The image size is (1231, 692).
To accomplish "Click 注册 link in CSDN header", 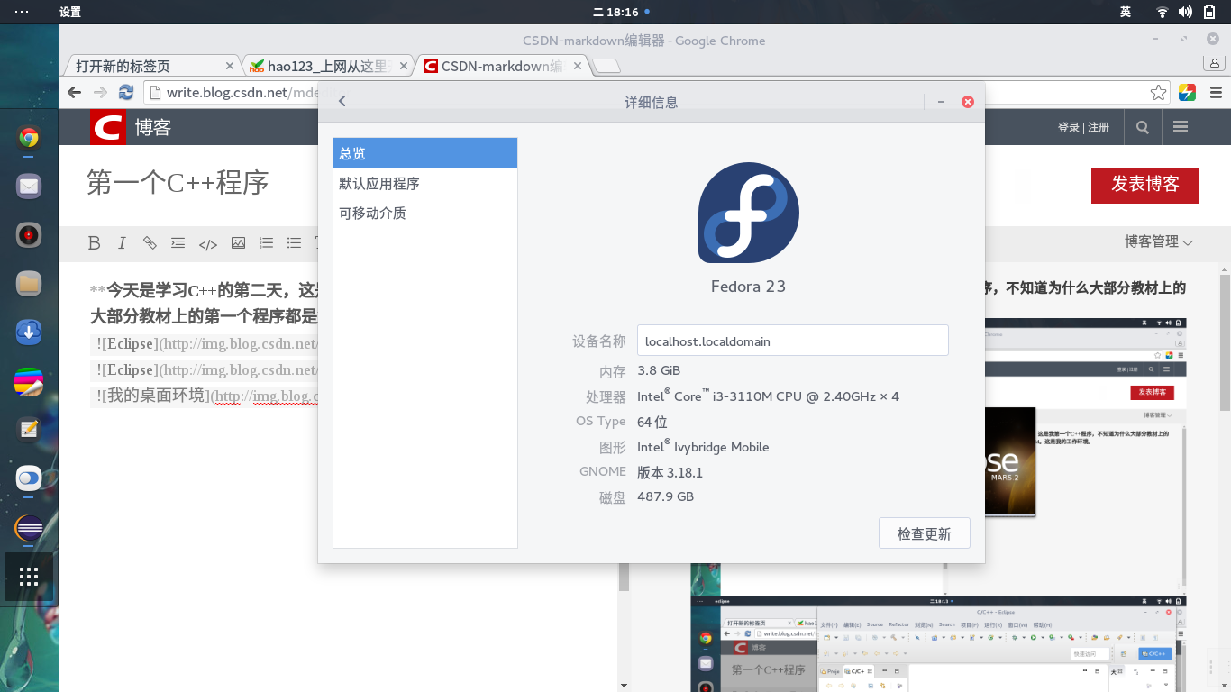I will click(x=1099, y=128).
